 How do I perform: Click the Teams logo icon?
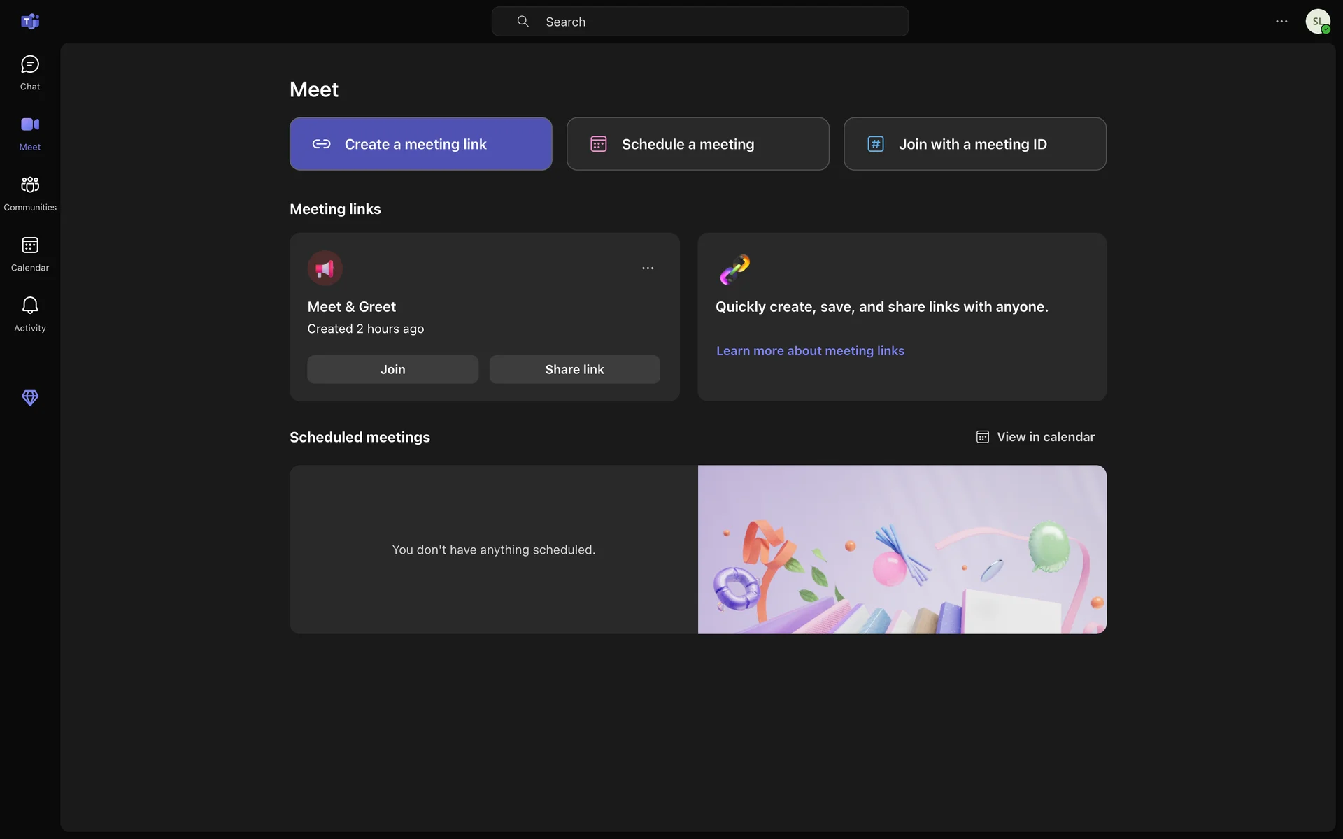click(30, 22)
